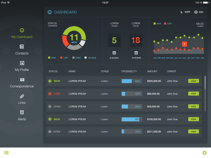Click VIEW for the $211,000.00 row

(193, 132)
